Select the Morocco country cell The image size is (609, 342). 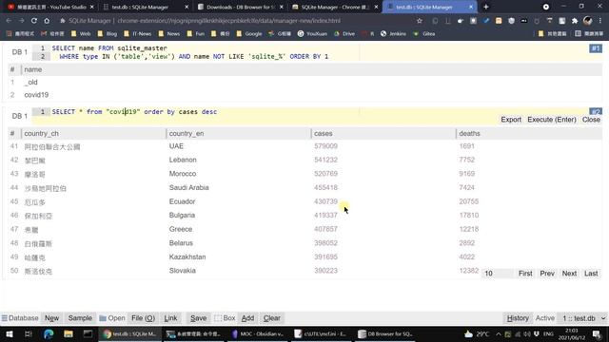coord(183,174)
